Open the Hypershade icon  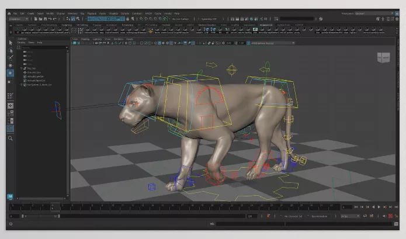(251, 19)
